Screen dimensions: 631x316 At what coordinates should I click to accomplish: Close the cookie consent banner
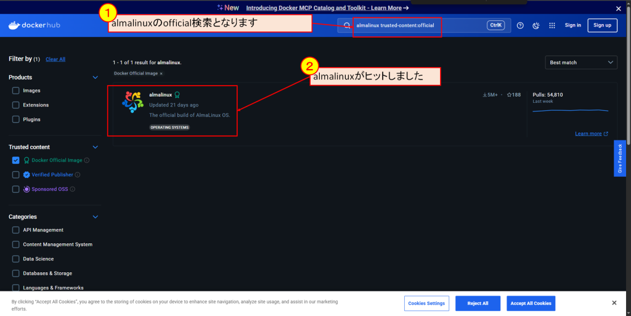click(x=614, y=302)
